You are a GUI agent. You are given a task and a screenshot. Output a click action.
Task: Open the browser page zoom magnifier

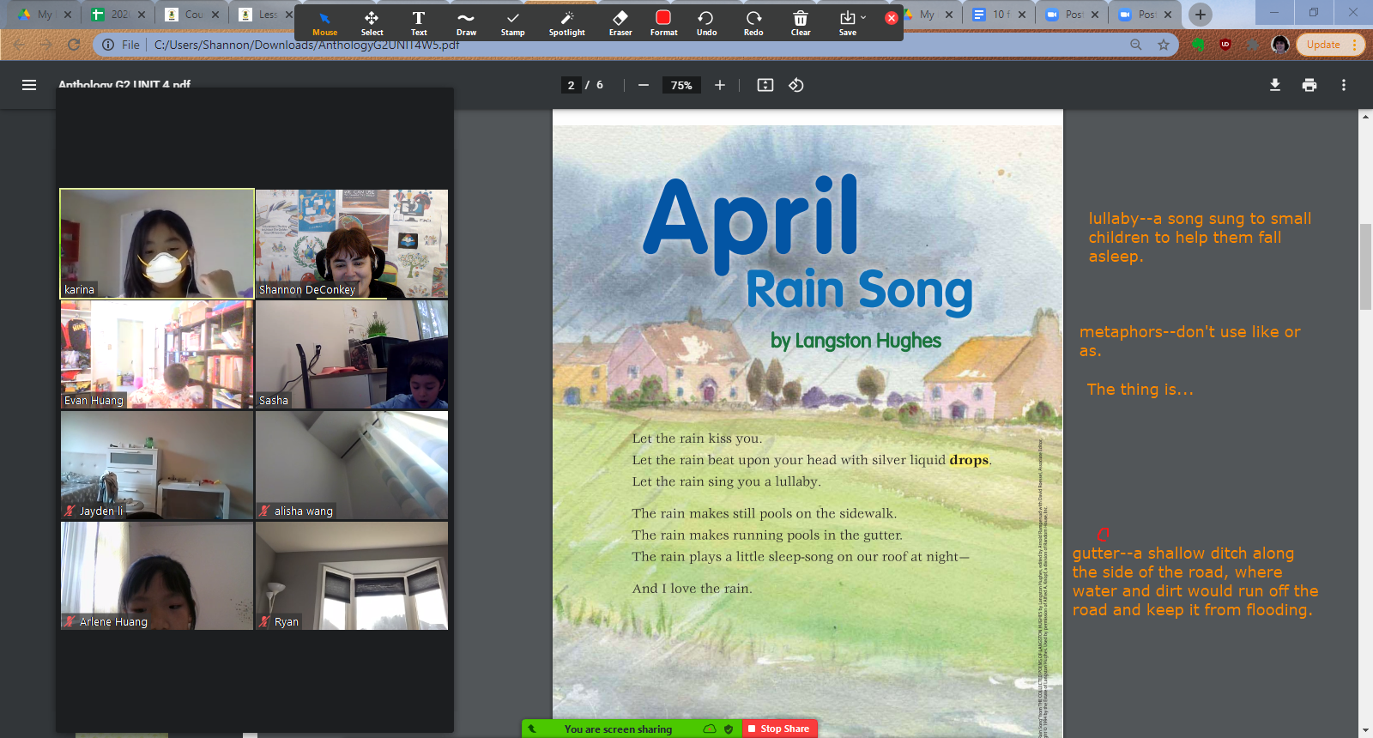click(1136, 45)
